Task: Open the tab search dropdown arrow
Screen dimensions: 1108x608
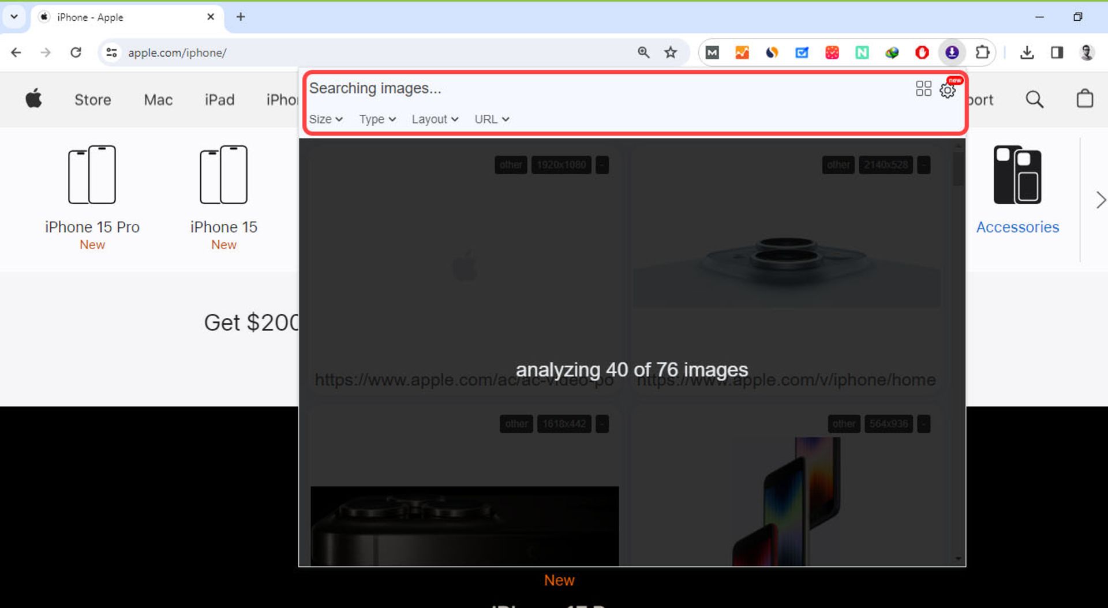Action: coord(14,17)
